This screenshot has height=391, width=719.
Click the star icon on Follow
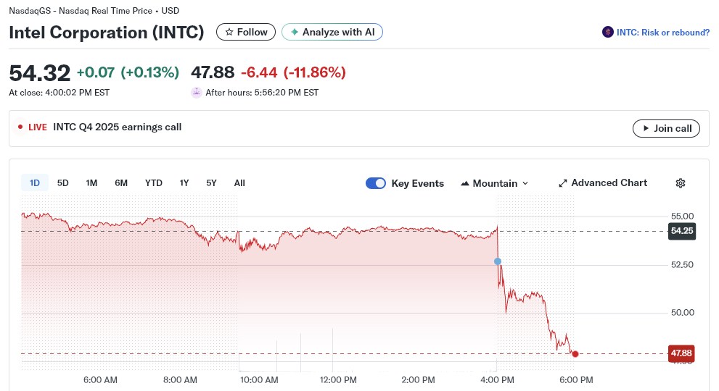229,32
